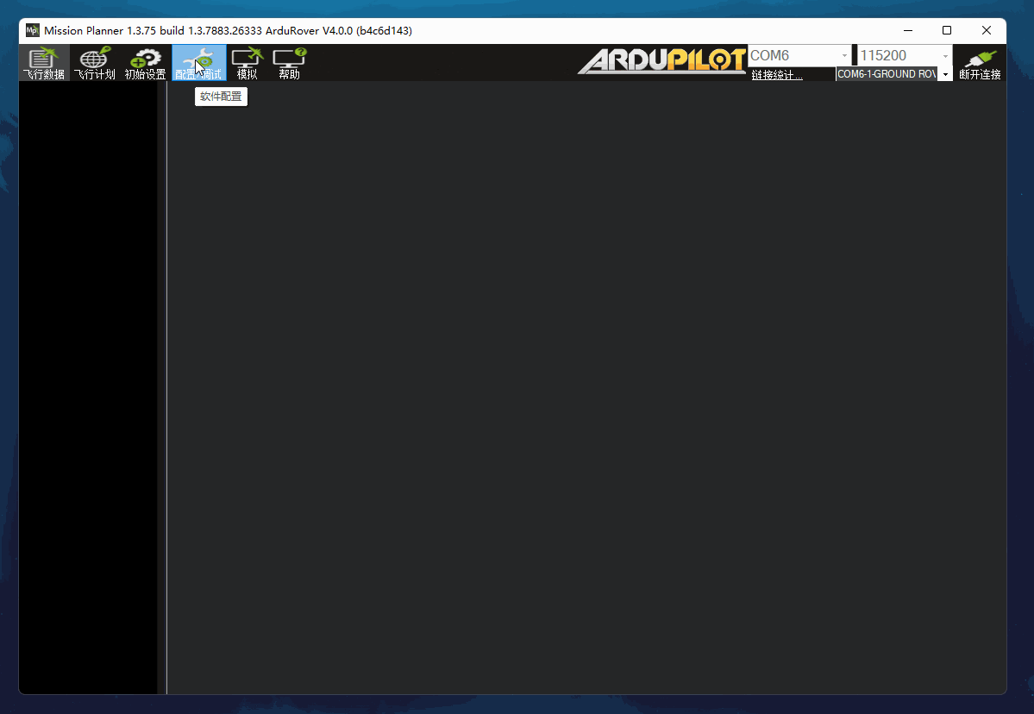
Task: Minimize the Mission Planner window
Action: [908, 30]
